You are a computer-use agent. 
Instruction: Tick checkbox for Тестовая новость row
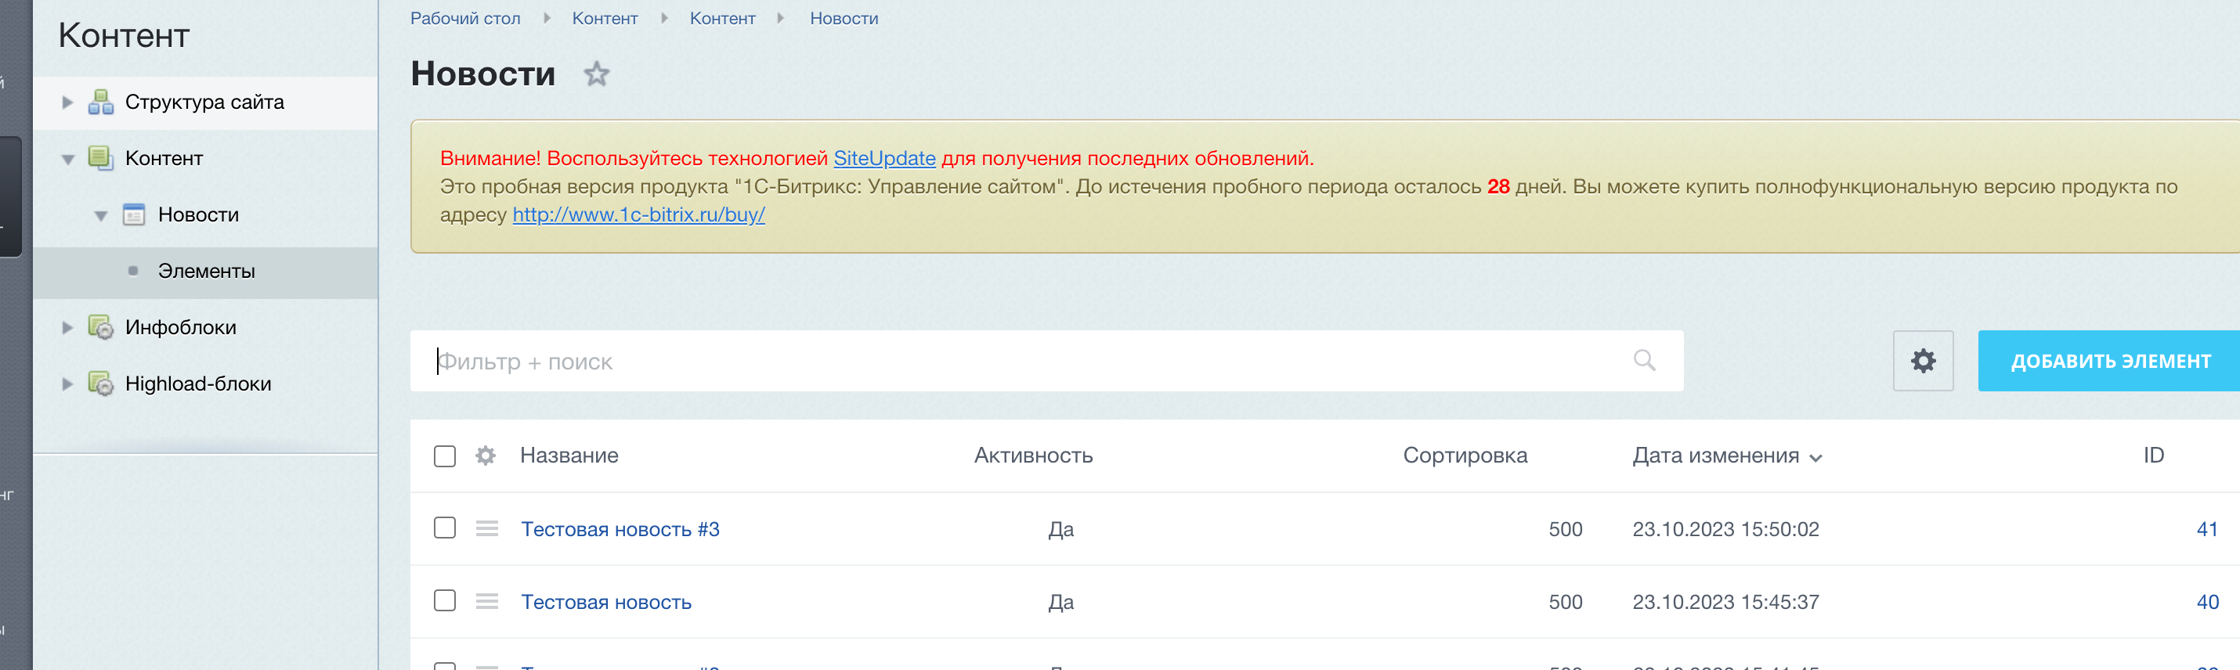pos(444,601)
